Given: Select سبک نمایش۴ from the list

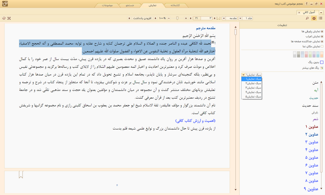Looking at the screenshot, I should [x=252, y=92].
